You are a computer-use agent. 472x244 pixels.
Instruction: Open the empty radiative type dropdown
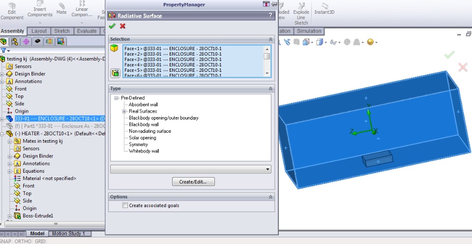tap(191, 169)
